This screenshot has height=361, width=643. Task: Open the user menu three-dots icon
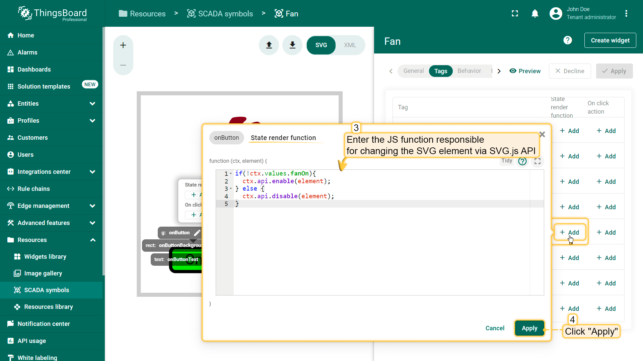click(626, 14)
